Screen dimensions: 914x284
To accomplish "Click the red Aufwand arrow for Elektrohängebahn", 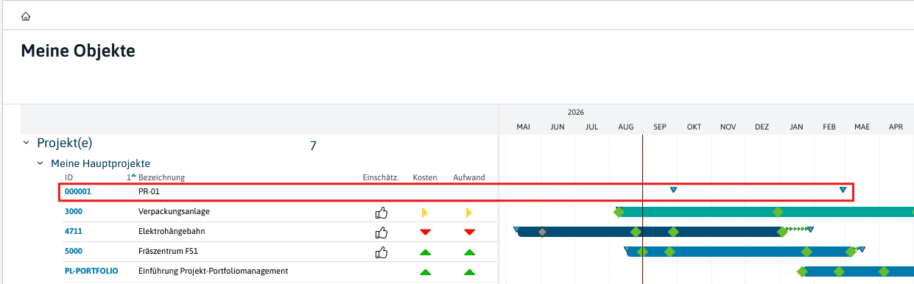I will (469, 232).
